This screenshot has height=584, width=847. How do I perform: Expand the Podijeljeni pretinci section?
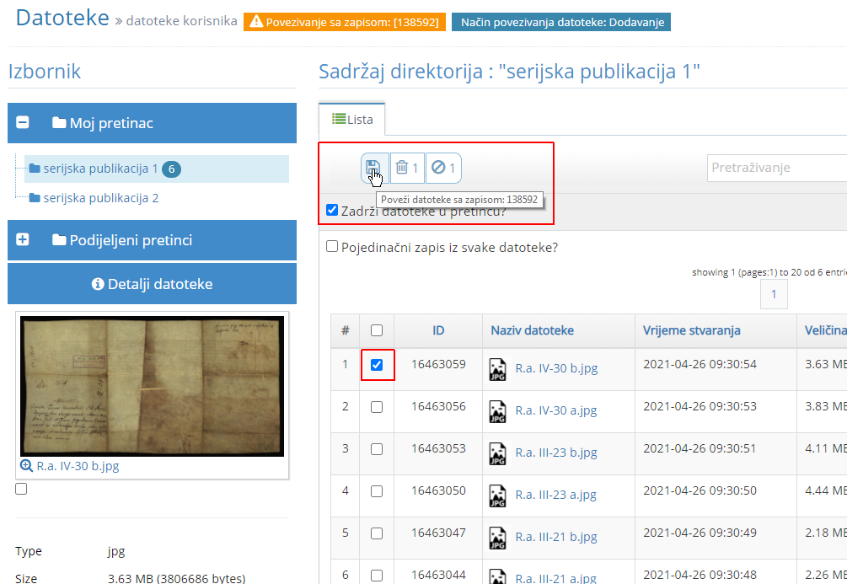click(21, 240)
